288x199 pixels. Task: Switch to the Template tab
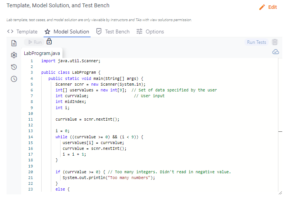[x=22, y=32]
